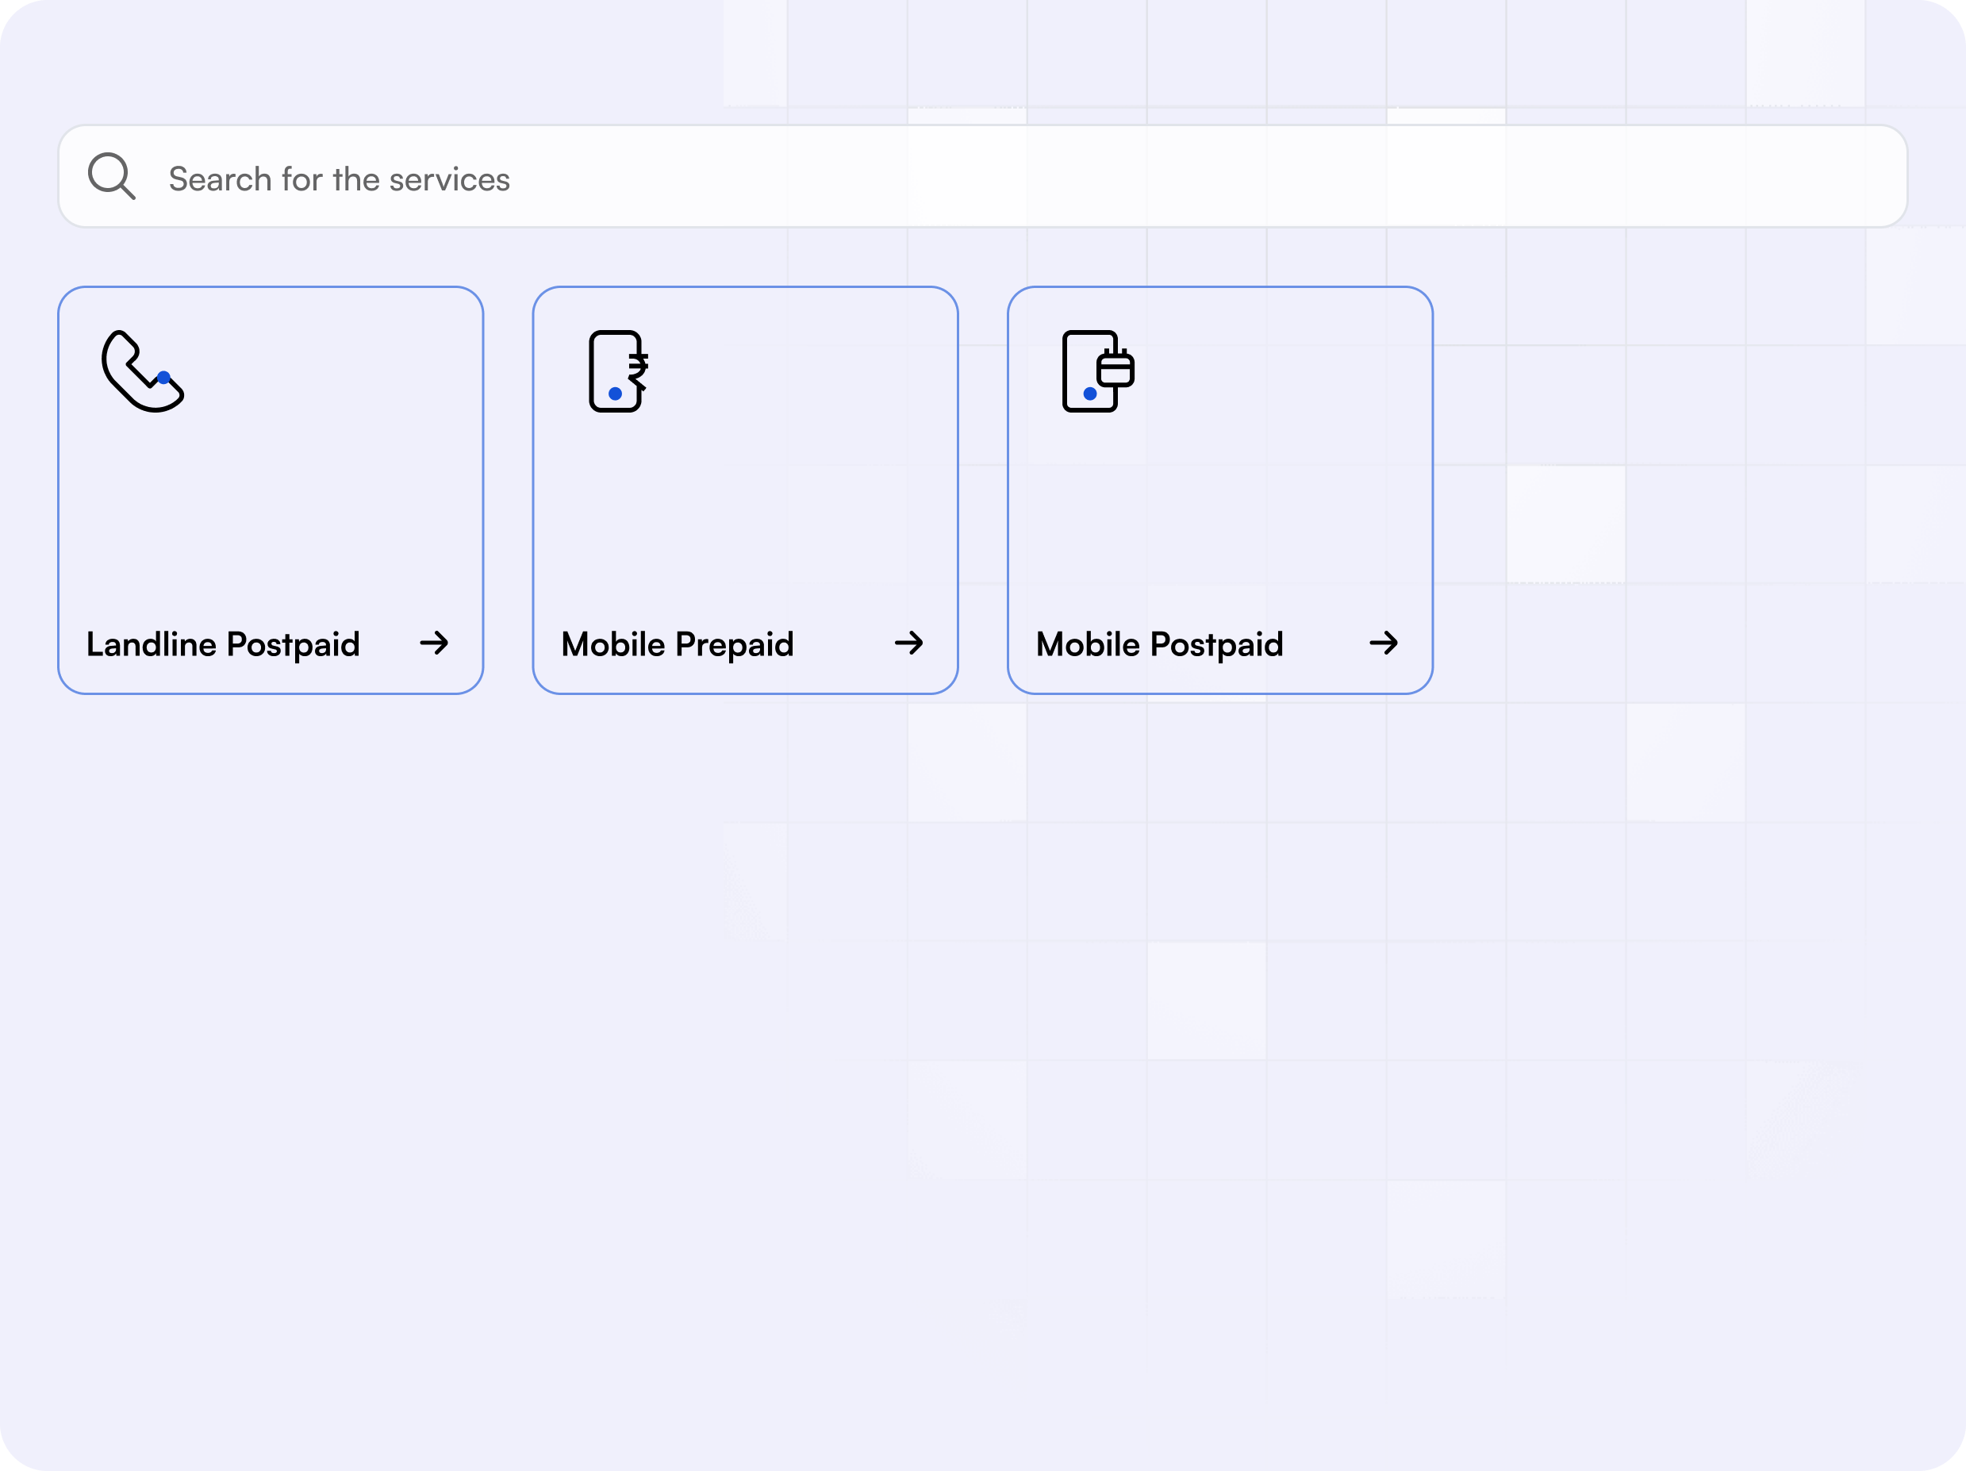Image resolution: width=1966 pixels, height=1471 pixels.
Task: Open the Mobile Postpaid label
Action: (1160, 644)
